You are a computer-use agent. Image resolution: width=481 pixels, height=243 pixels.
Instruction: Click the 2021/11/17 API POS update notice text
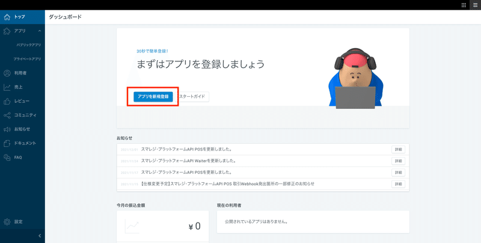click(186, 173)
